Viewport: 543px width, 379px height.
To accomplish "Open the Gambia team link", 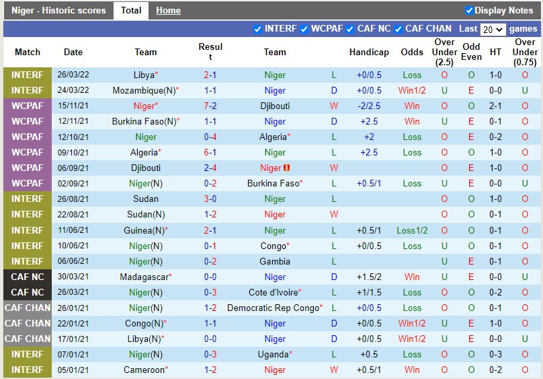I will pos(275,261).
